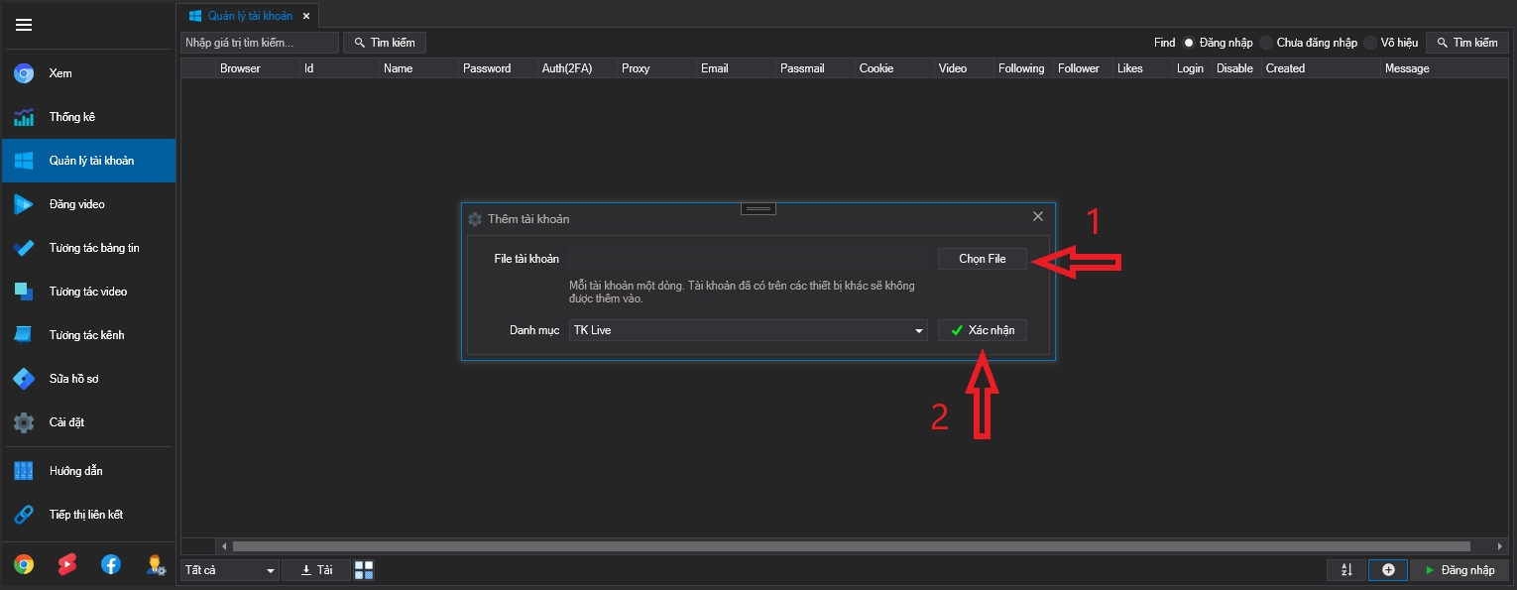Select the Đăng nhập radio filter
The image size is (1517, 590).
tap(1189, 43)
